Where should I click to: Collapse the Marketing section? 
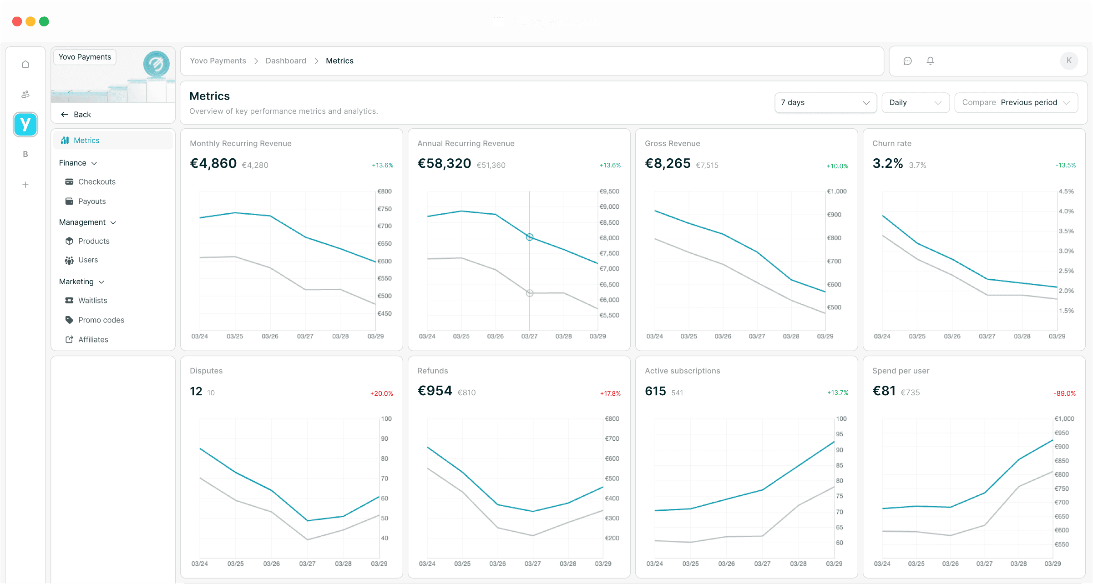coord(82,282)
